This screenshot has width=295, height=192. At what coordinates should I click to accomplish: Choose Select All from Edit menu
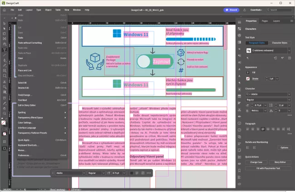[42, 83]
